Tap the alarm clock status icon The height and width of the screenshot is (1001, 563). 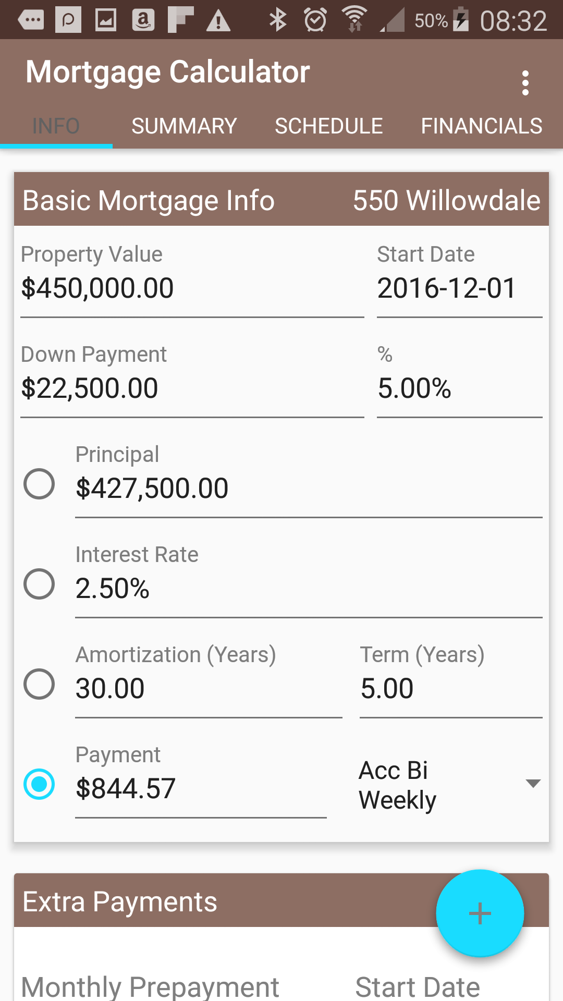tap(315, 20)
